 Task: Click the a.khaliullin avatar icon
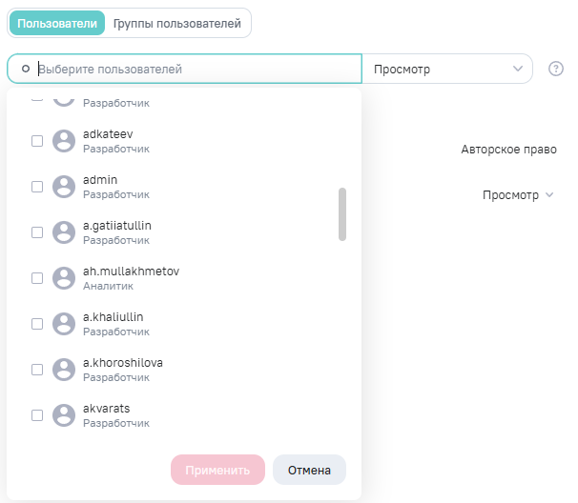(64, 324)
